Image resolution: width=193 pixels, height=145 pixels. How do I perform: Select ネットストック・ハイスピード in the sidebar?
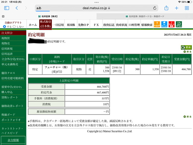point(12,131)
